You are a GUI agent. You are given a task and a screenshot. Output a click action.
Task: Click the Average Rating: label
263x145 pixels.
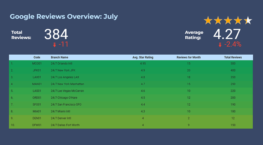pos(194,35)
